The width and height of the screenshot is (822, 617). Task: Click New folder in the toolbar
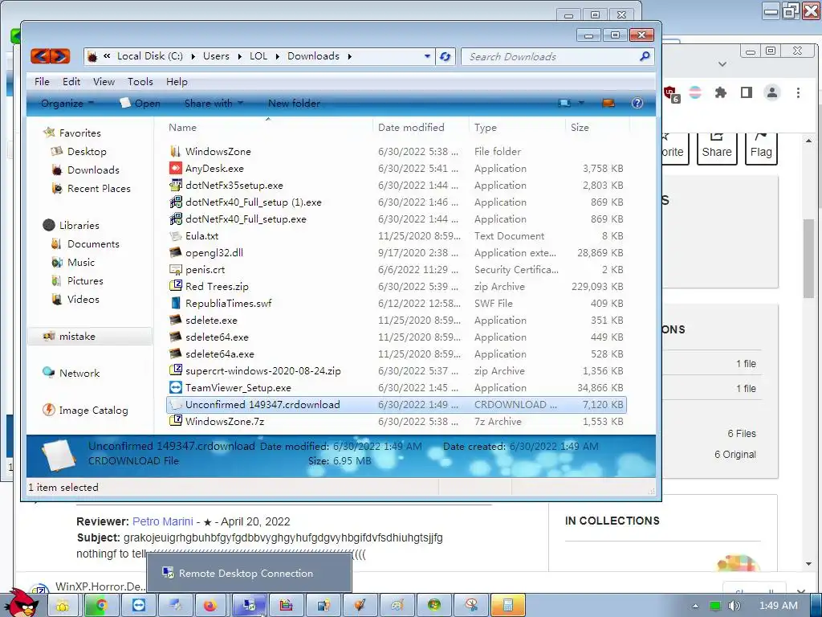tap(294, 104)
